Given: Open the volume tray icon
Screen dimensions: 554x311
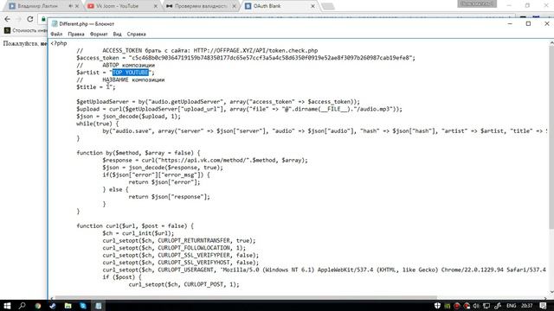Looking at the screenshot, I should point(476,306).
